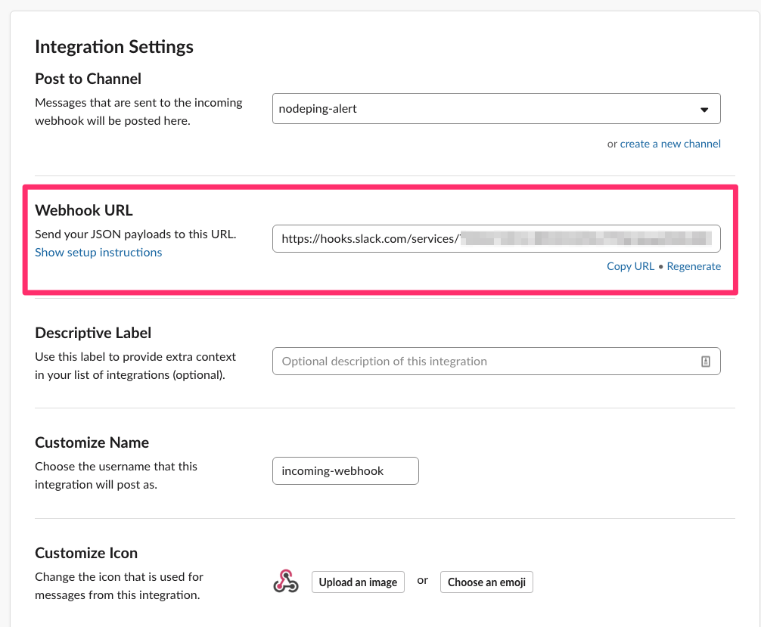Screen dimensions: 761x627
Task: Click the Customize Name heading
Action: tap(92, 442)
